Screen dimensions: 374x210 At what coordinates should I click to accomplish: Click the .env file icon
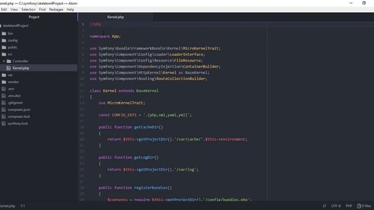(x=4, y=89)
